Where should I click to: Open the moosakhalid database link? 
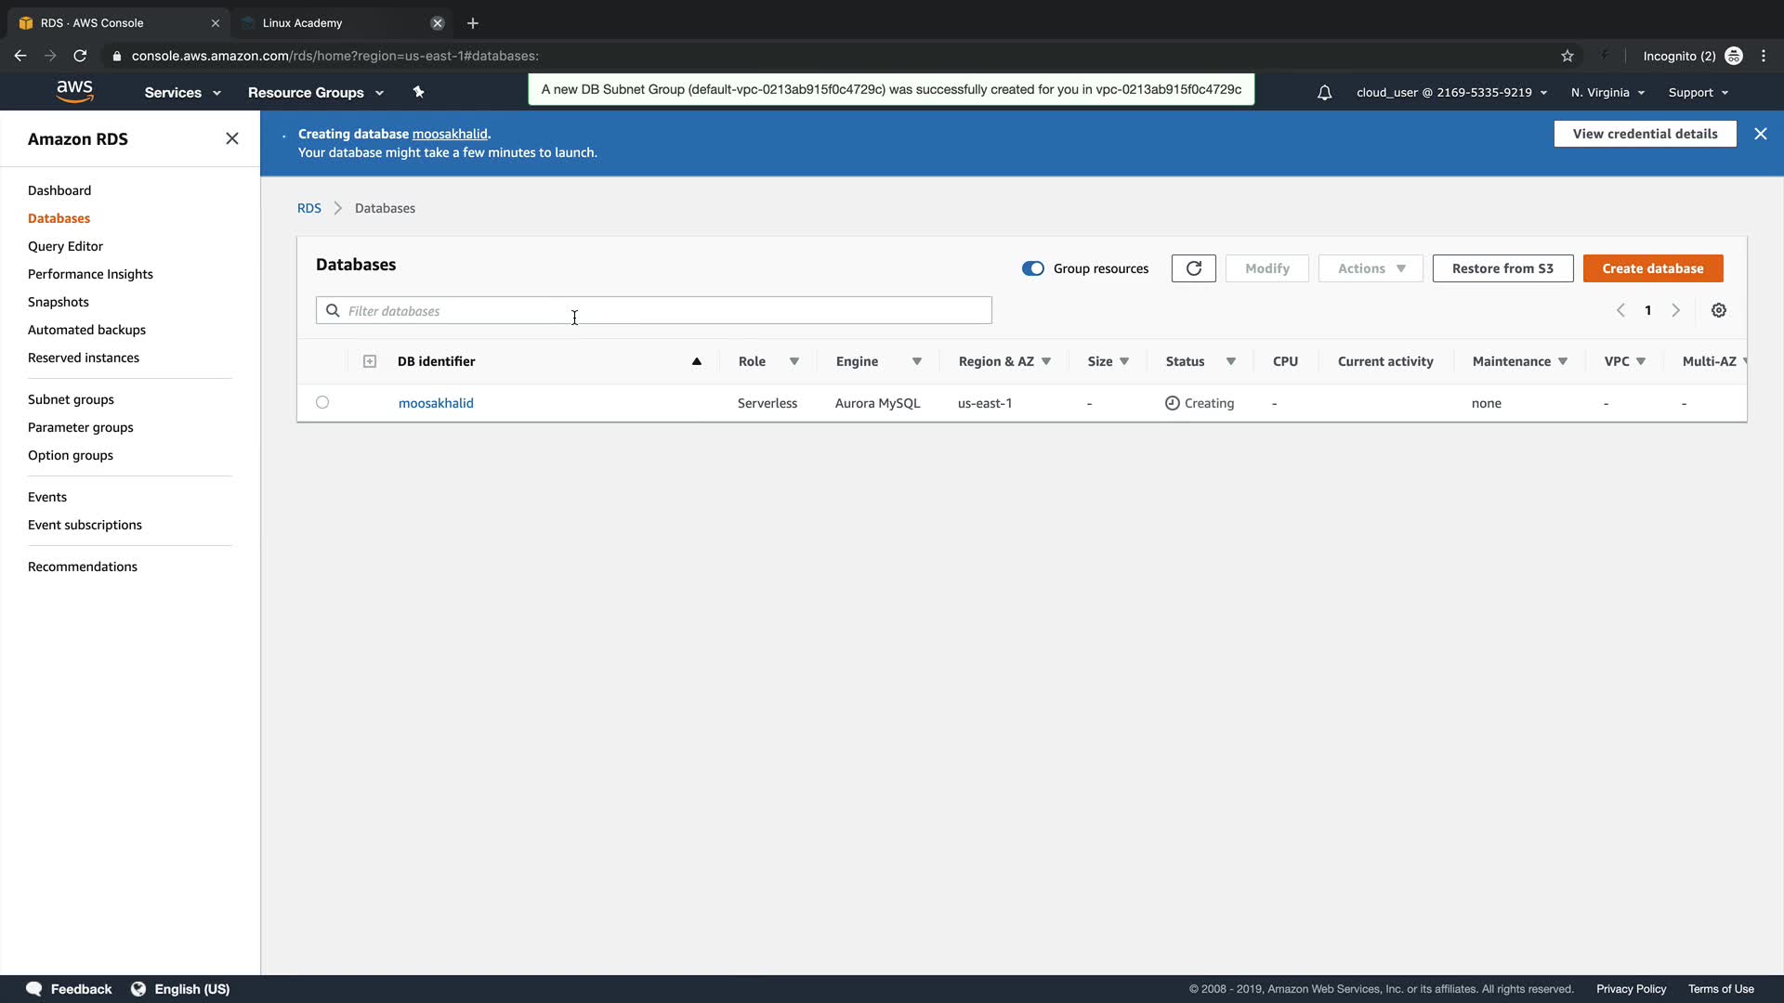[436, 403]
